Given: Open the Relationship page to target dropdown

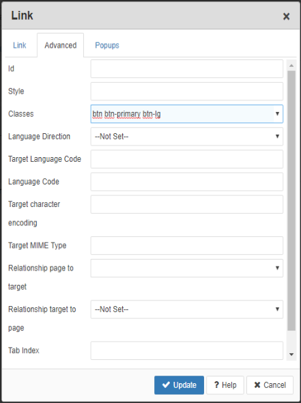Looking at the screenshot, I should point(187,268).
